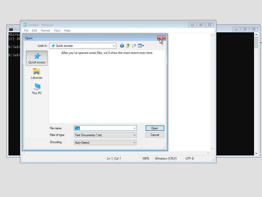Open the Libraries folder icon
This screenshot has height=197, width=262.
[x=36, y=71]
